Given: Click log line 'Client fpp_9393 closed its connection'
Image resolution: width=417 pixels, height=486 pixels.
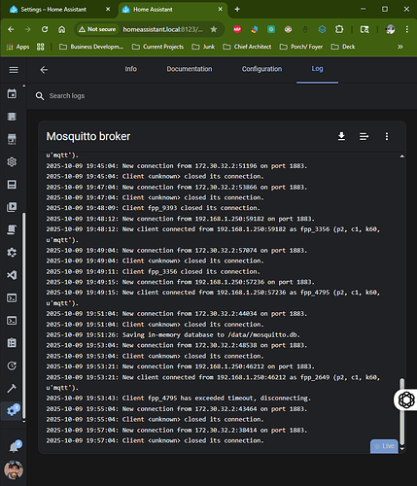Looking at the screenshot, I should [153, 208].
